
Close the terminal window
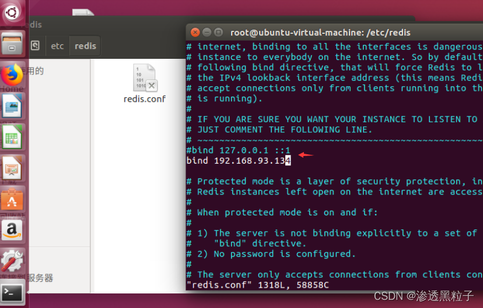coord(195,32)
